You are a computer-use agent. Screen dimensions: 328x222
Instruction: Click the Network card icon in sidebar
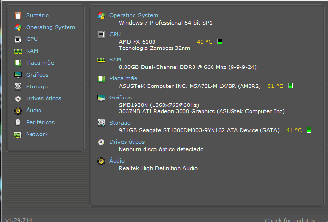18,135
